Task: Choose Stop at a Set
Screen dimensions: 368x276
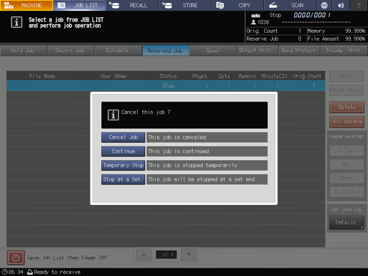Action: click(123, 179)
